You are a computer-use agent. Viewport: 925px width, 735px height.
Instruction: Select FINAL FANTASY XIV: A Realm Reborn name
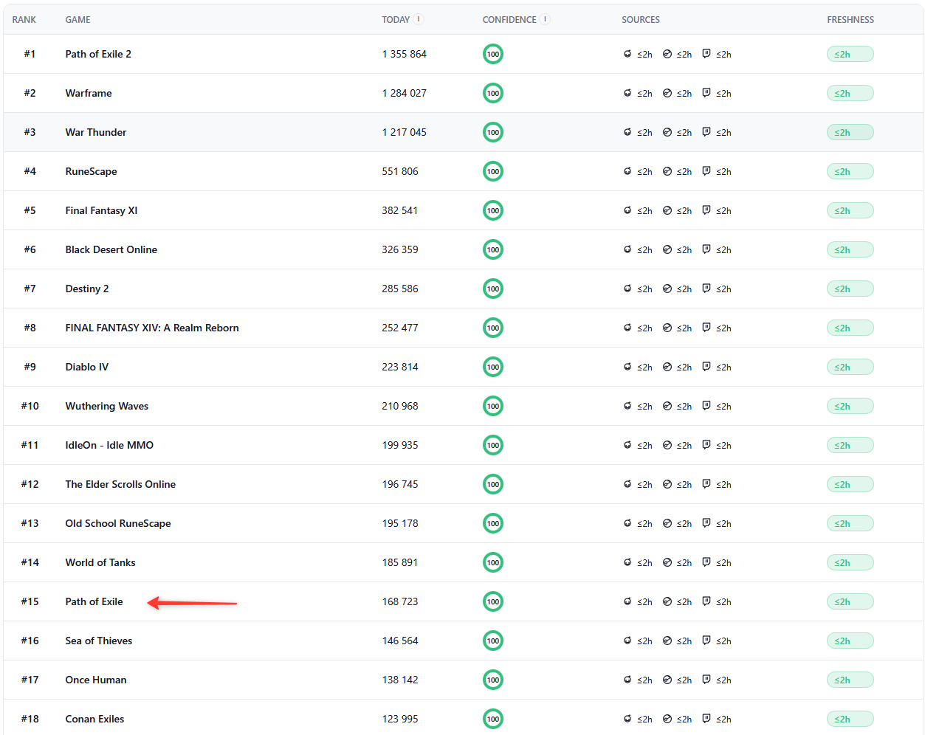152,328
